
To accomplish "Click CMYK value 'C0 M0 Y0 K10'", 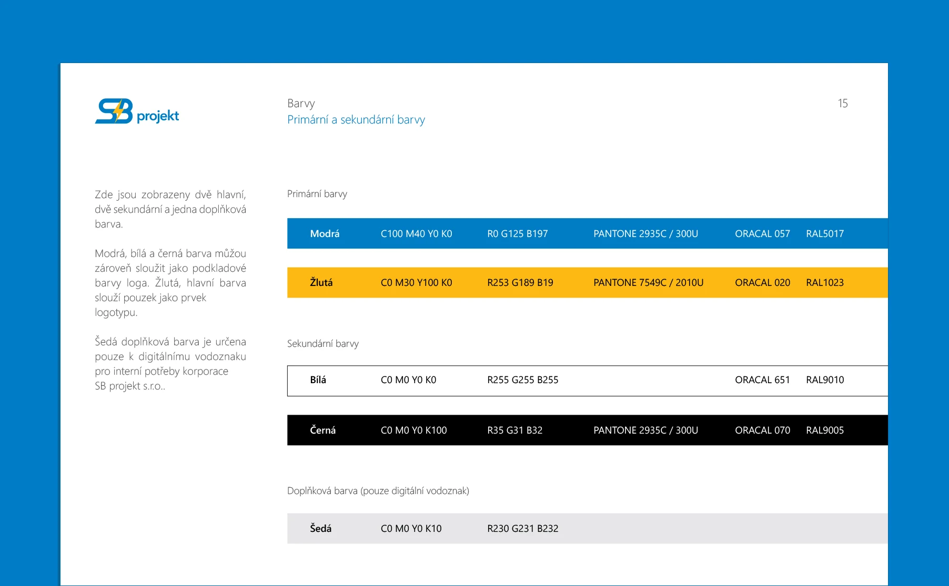I will pos(411,529).
